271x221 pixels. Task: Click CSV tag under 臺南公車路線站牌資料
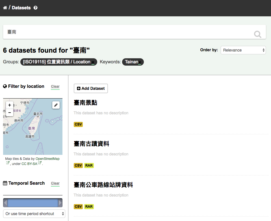(78, 207)
